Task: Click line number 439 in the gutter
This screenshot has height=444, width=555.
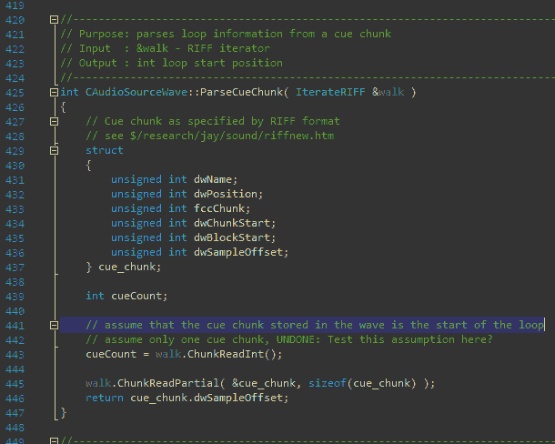Action: click(x=15, y=297)
